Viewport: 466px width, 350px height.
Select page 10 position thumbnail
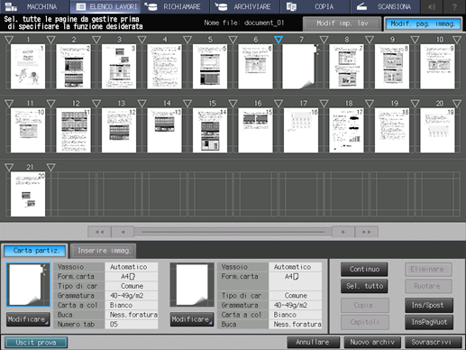pos(437,67)
